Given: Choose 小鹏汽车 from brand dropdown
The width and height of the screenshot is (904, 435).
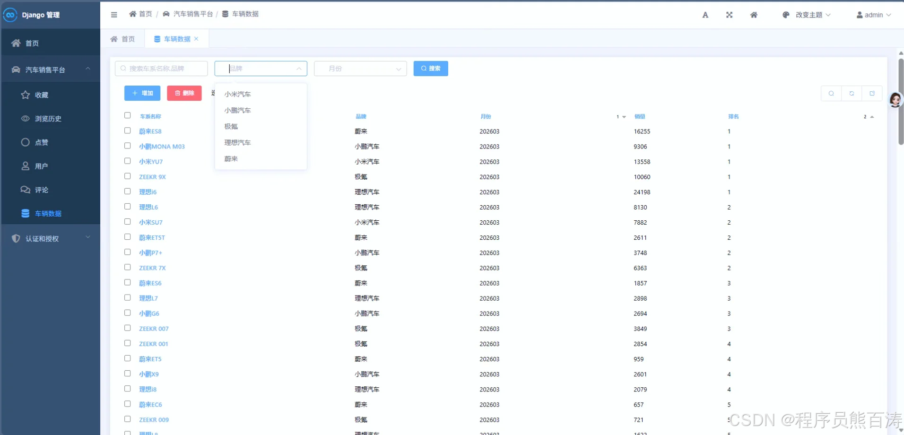Looking at the screenshot, I should coord(261,110).
